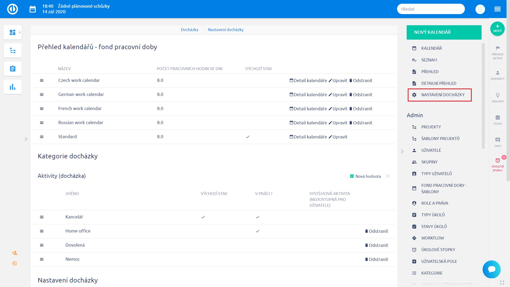510x287 pixels.
Task: Click the Nový kalendář button
Action: [444, 32]
